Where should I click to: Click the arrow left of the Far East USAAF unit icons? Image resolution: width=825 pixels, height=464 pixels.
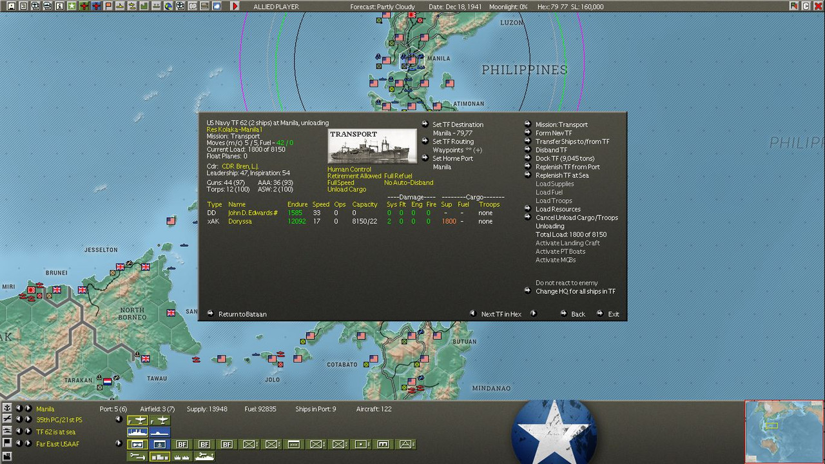pyautogui.click(x=119, y=443)
